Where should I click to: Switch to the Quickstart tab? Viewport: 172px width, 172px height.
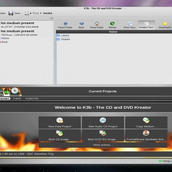click(5, 98)
